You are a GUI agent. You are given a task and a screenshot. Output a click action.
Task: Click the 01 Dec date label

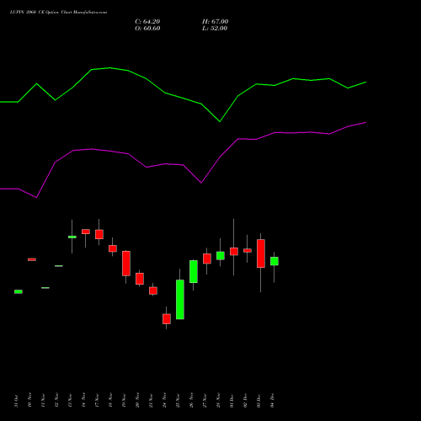[x=232, y=400]
